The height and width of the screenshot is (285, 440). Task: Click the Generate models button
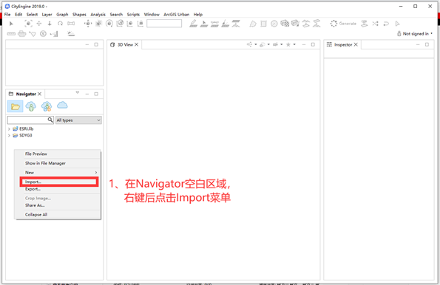pos(343,24)
